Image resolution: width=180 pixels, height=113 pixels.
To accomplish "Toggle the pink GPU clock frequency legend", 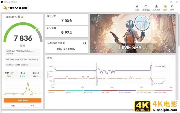I will tap(163, 91).
